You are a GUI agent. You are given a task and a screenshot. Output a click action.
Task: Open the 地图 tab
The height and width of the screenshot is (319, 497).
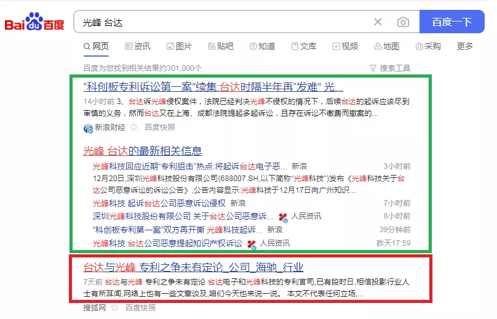coord(386,46)
